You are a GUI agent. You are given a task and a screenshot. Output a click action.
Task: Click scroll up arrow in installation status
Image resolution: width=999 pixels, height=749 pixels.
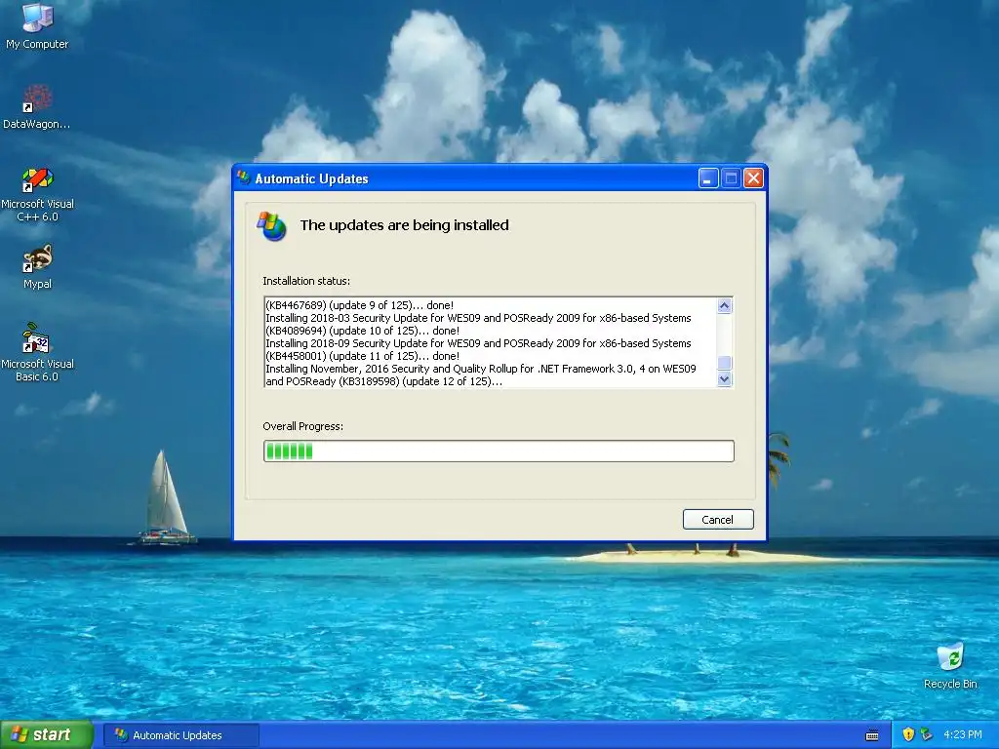(725, 305)
